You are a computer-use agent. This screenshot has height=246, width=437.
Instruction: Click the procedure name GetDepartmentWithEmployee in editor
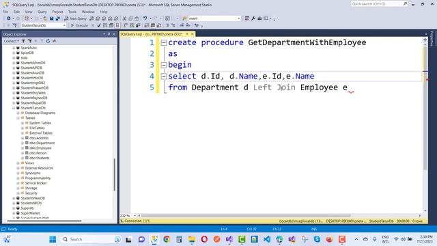tap(307, 42)
